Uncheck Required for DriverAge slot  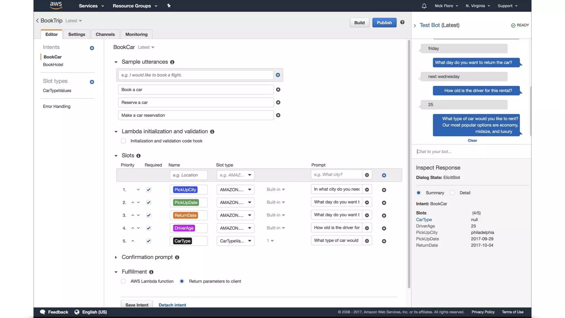149,228
